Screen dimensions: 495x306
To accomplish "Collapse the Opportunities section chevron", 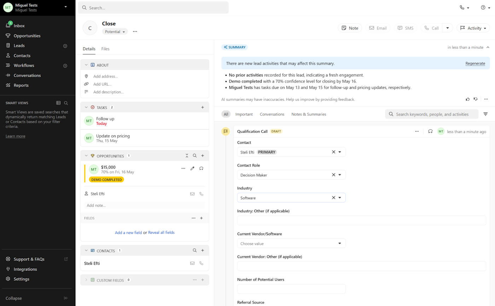I will [86, 156].
